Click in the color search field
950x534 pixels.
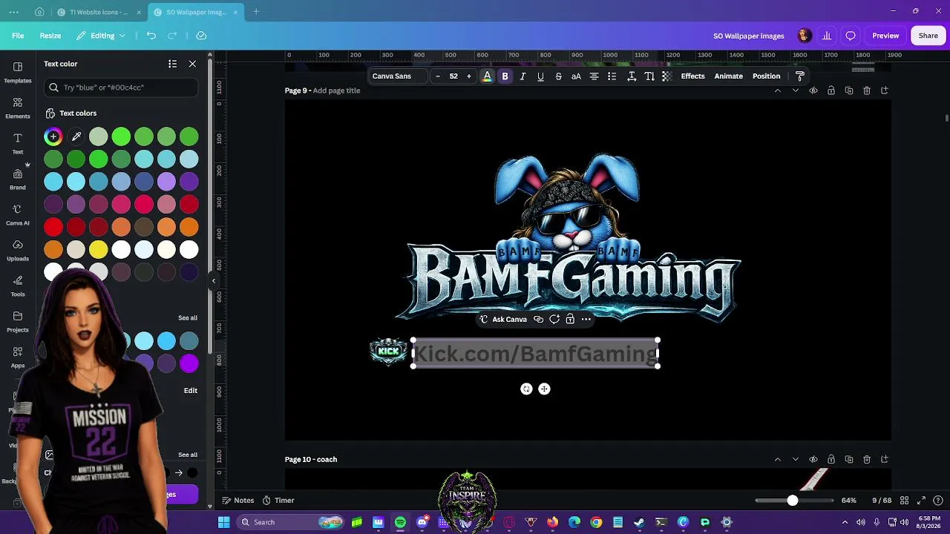121,88
